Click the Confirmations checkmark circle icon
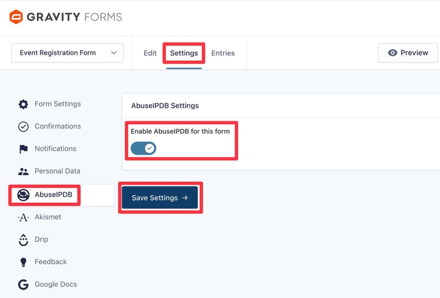The width and height of the screenshot is (440, 298). [23, 127]
